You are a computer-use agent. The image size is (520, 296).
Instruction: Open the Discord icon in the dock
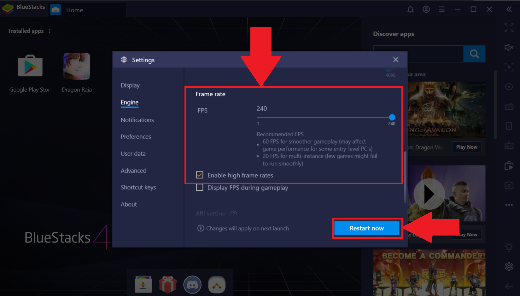coord(192,285)
